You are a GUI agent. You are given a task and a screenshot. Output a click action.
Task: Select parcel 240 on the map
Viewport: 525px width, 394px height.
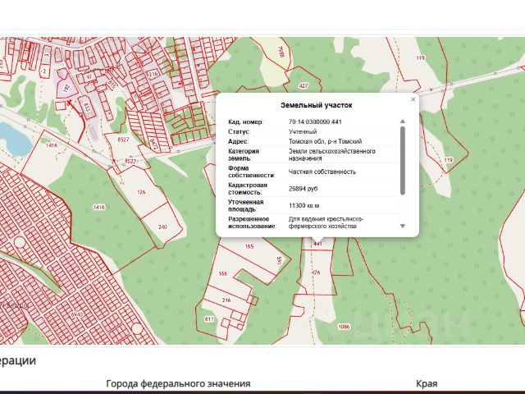(162, 227)
